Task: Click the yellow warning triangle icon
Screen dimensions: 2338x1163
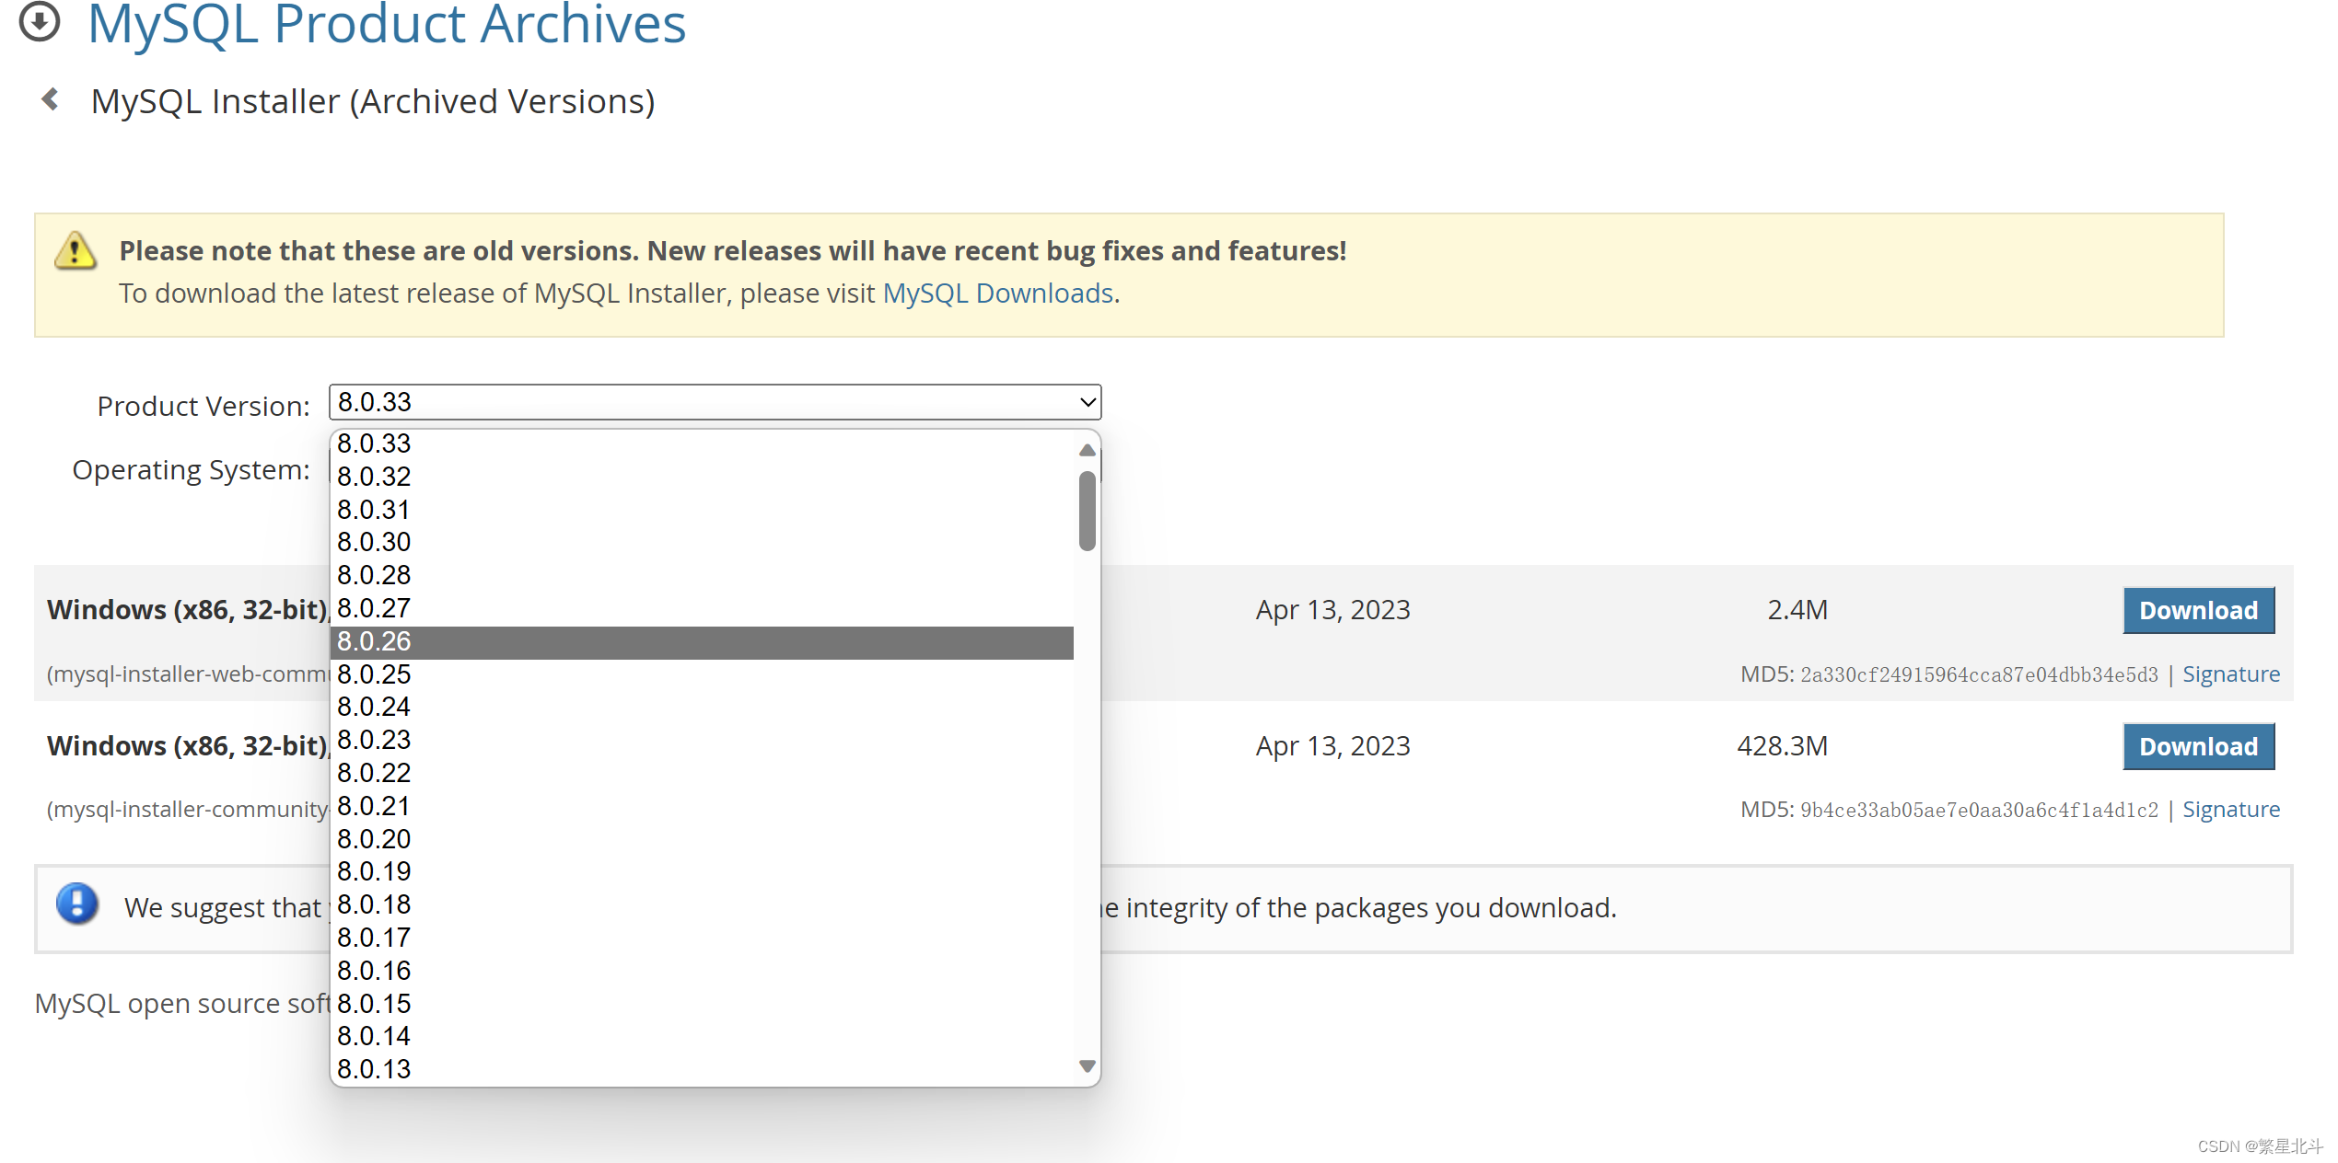Action: tap(76, 251)
